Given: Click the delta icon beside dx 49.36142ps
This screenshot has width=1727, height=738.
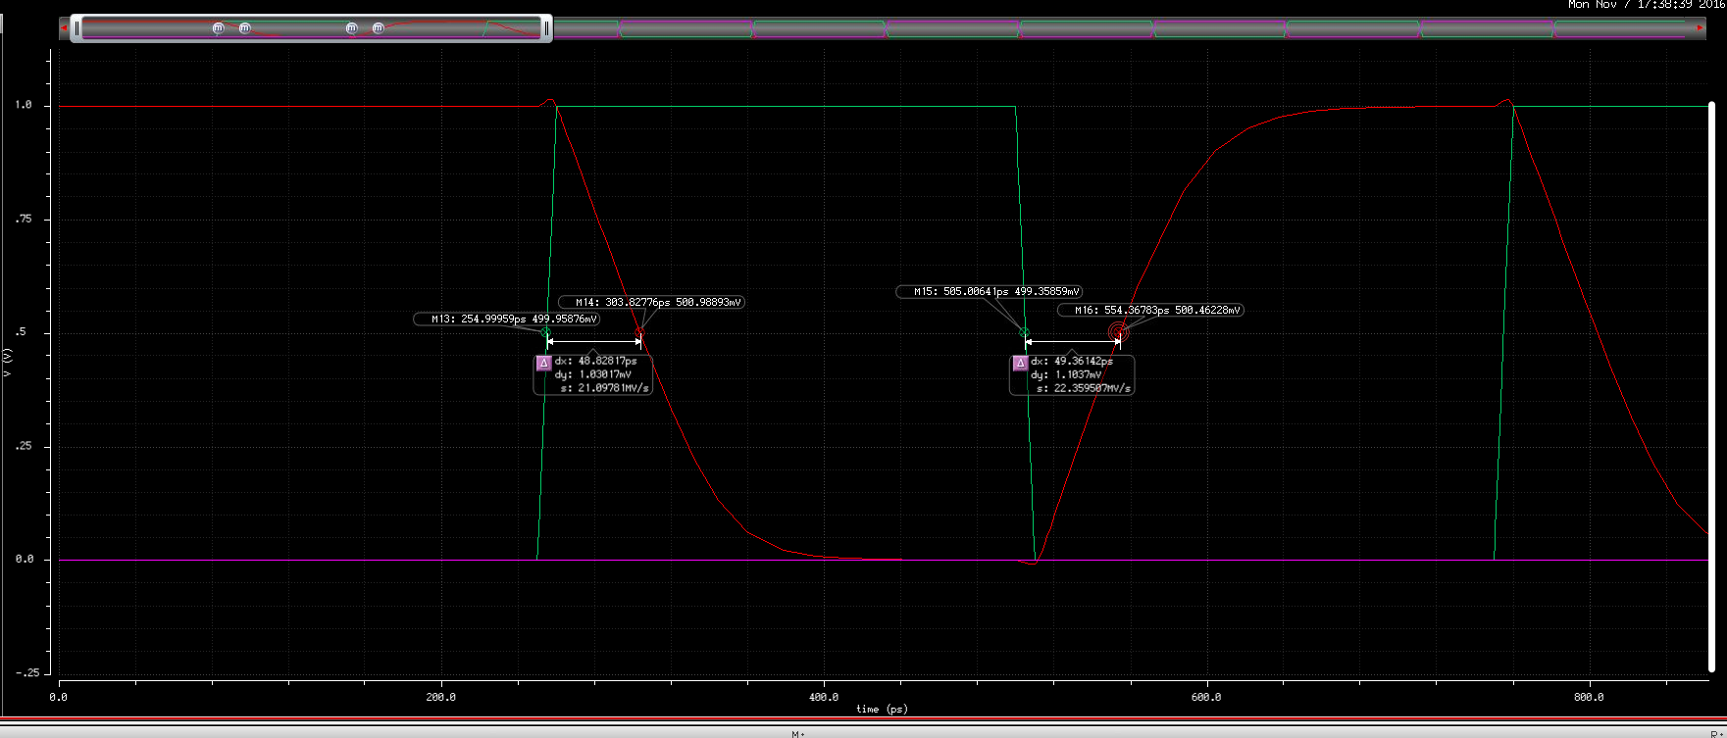Looking at the screenshot, I should point(1020,363).
